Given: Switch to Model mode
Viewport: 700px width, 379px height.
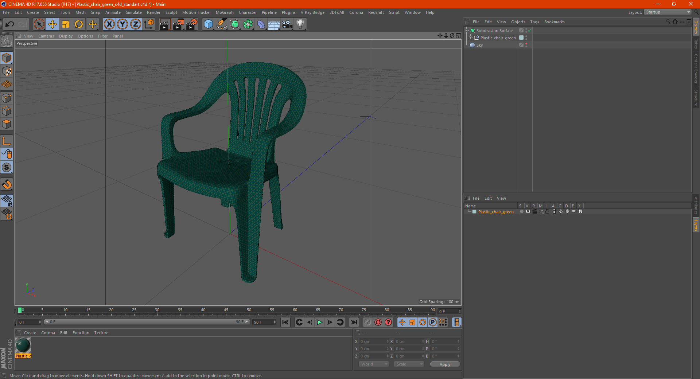Looking at the screenshot, I should pos(7,58).
